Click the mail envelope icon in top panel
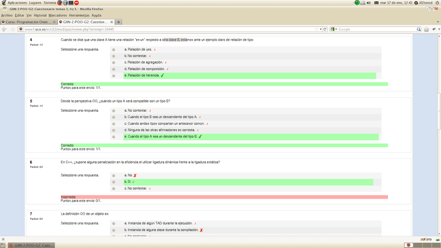 click(x=376, y=3)
